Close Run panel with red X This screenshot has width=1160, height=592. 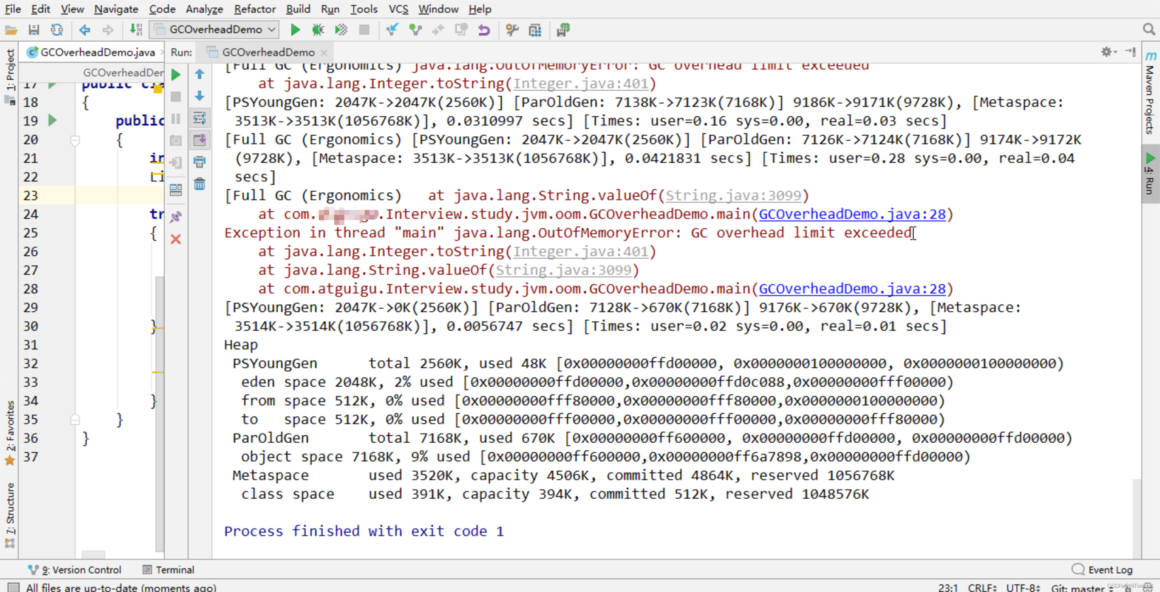click(x=176, y=239)
